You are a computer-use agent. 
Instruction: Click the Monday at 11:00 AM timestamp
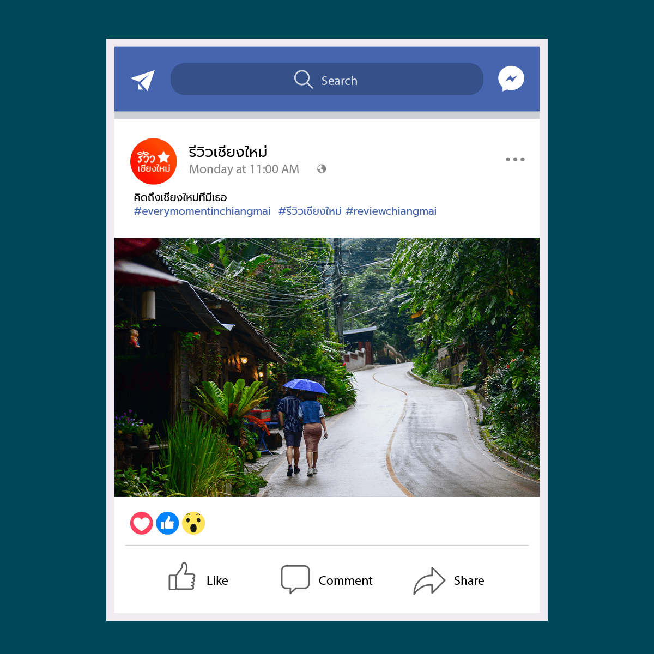pos(244,169)
